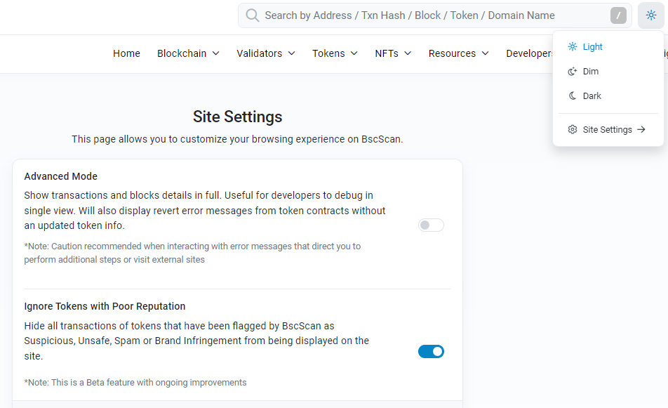Screen dimensions: 668x408
Task: Open the NFTs dropdown menu
Action: 393,53
